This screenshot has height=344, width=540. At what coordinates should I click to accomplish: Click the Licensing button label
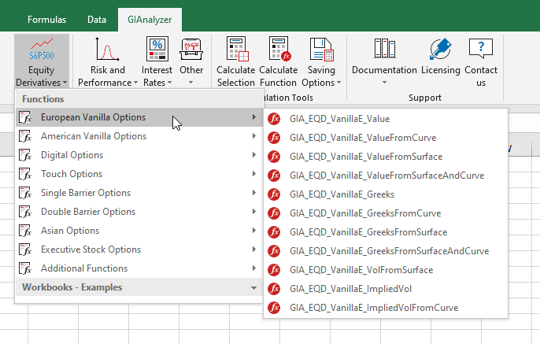point(441,70)
